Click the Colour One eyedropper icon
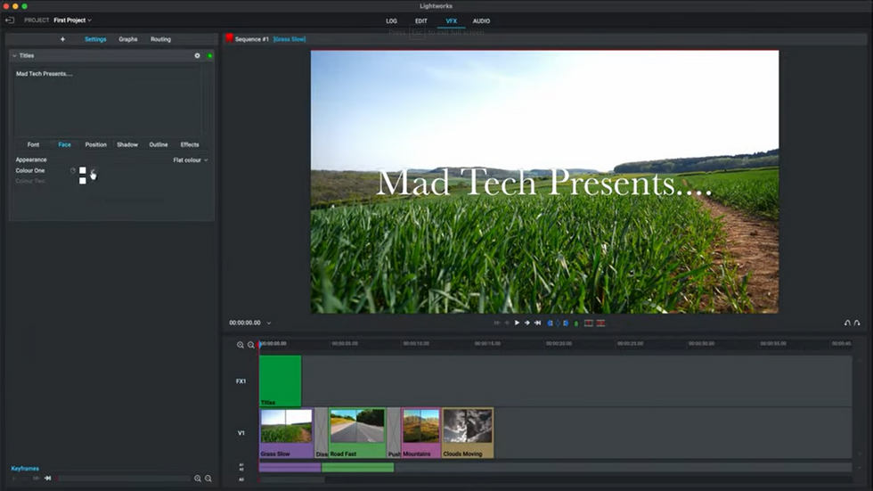 93,170
